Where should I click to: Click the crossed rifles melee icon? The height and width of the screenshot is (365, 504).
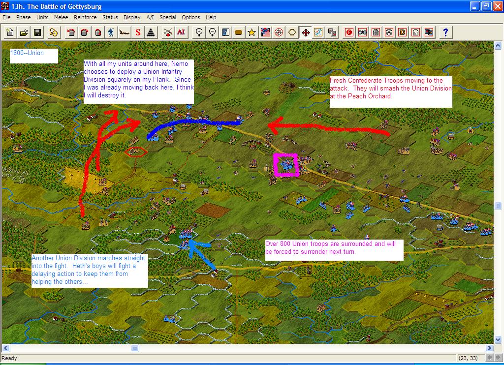pyautogui.click(x=168, y=32)
